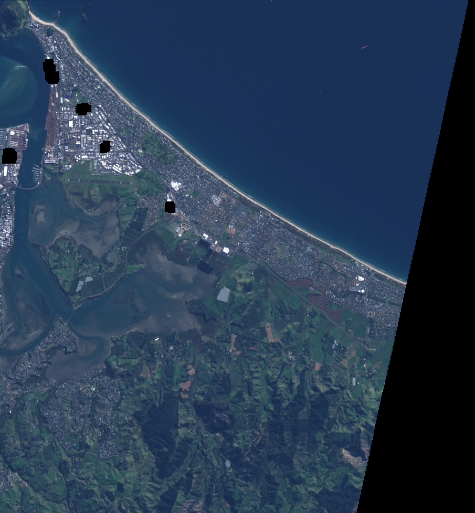The width and height of the screenshot is (475, 513).
Task: Click the marina with moored boats
Action: click(x=35, y=174)
